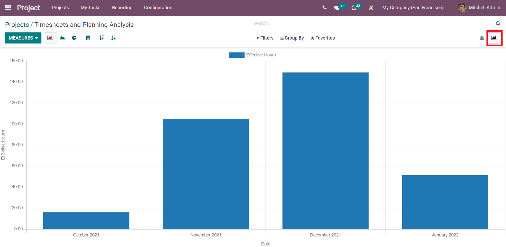Image resolution: width=506 pixels, height=247 pixels.
Task: Open the My Tasks menu
Action: click(91, 8)
